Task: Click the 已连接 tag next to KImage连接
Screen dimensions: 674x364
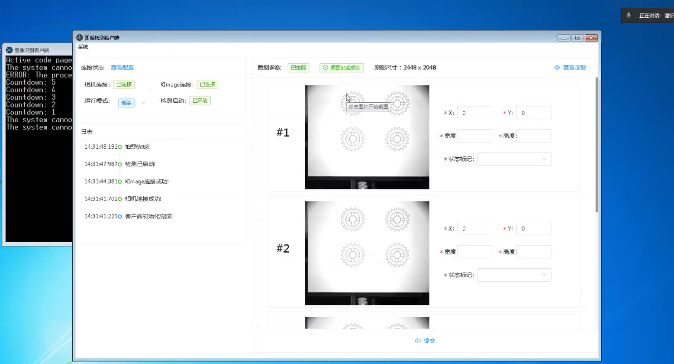Action: tap(207, 84)
